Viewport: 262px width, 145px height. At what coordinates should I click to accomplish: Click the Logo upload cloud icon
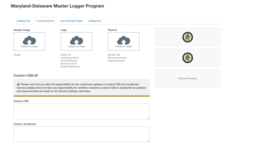76,40
